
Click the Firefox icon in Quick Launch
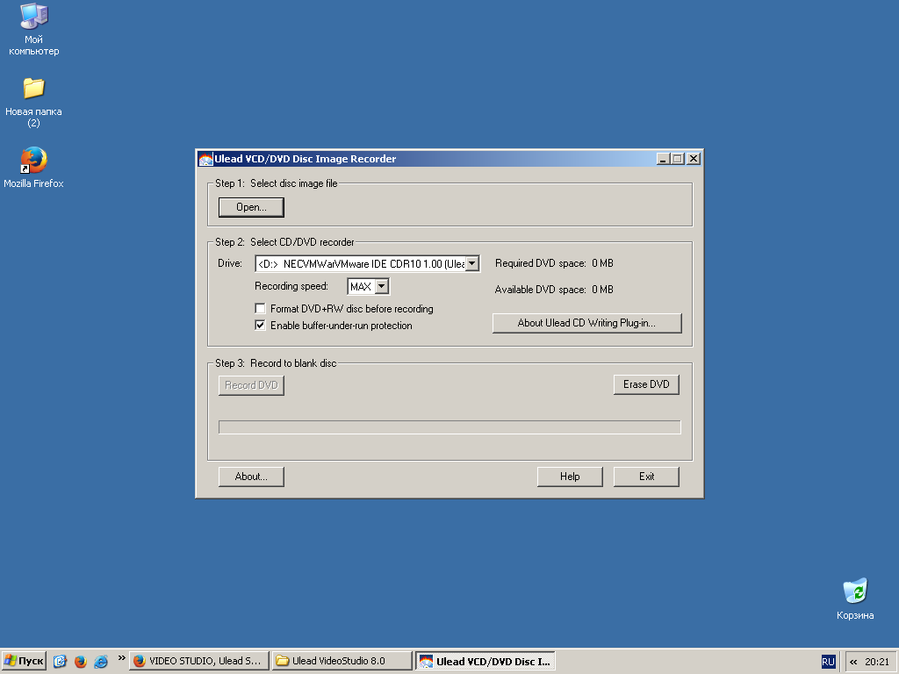(x=81, y=661)
